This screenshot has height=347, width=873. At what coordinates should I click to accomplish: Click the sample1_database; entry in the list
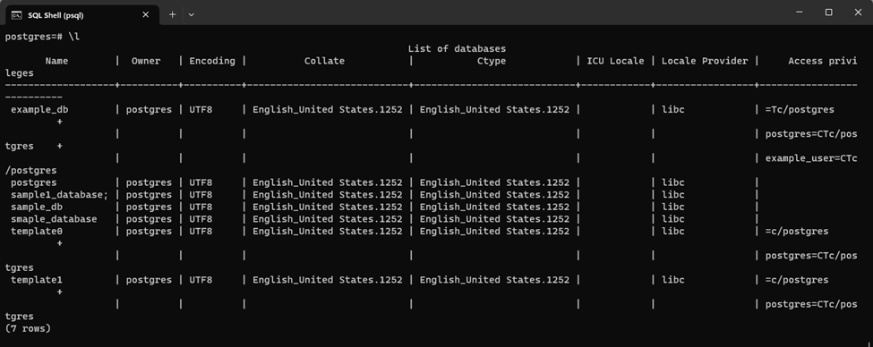click(x=60, y=195)
